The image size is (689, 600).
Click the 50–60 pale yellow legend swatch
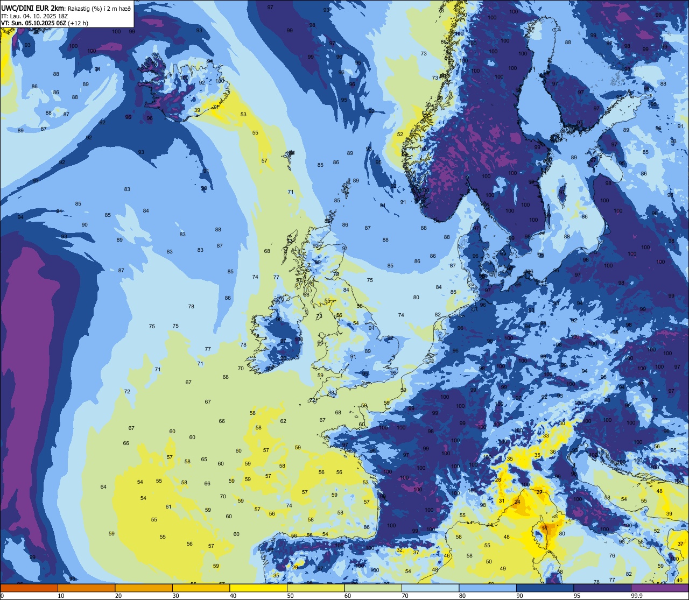pyautogui.click(x=315, y=588)
